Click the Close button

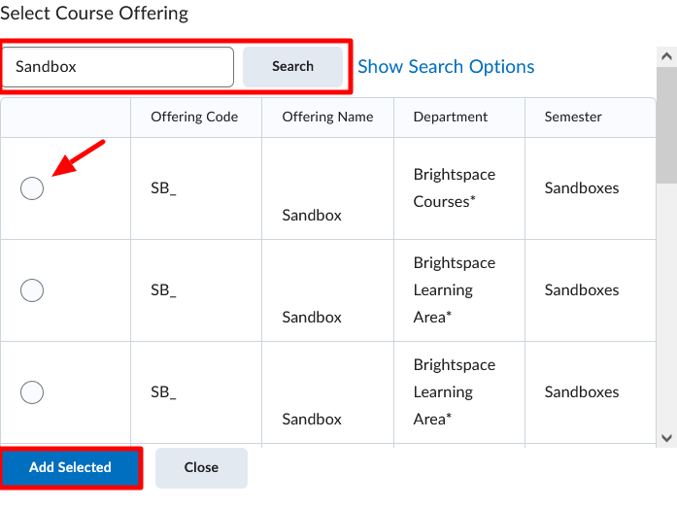[x=201, y=467]
